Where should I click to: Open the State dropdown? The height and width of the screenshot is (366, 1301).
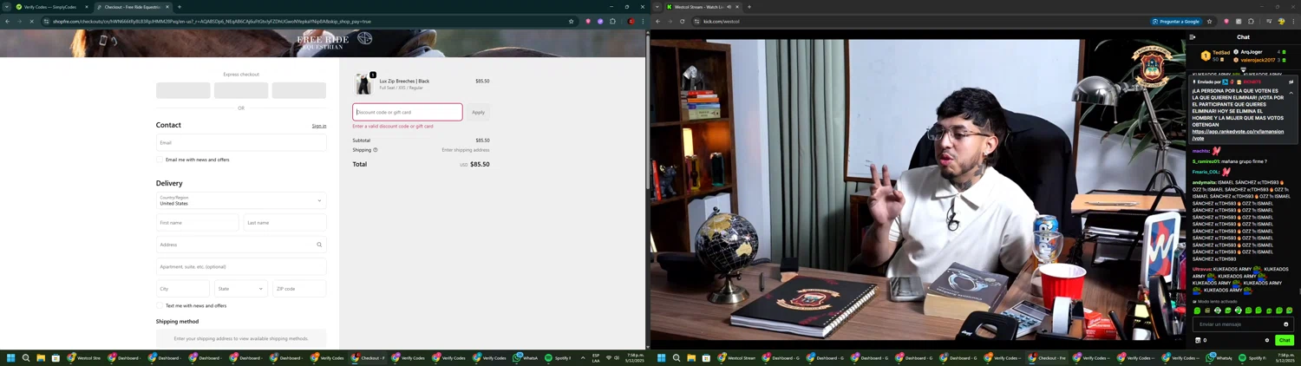[x=241, y=289]
